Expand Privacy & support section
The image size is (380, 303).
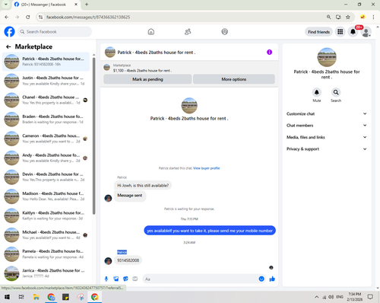[327, 149]
